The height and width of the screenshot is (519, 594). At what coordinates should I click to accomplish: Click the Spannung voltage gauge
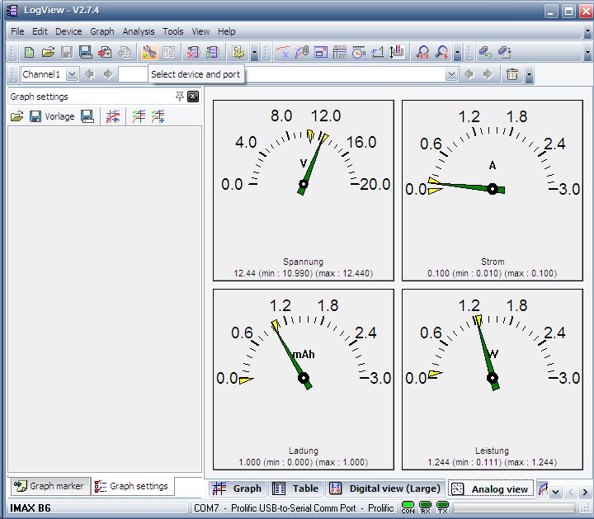304,191
